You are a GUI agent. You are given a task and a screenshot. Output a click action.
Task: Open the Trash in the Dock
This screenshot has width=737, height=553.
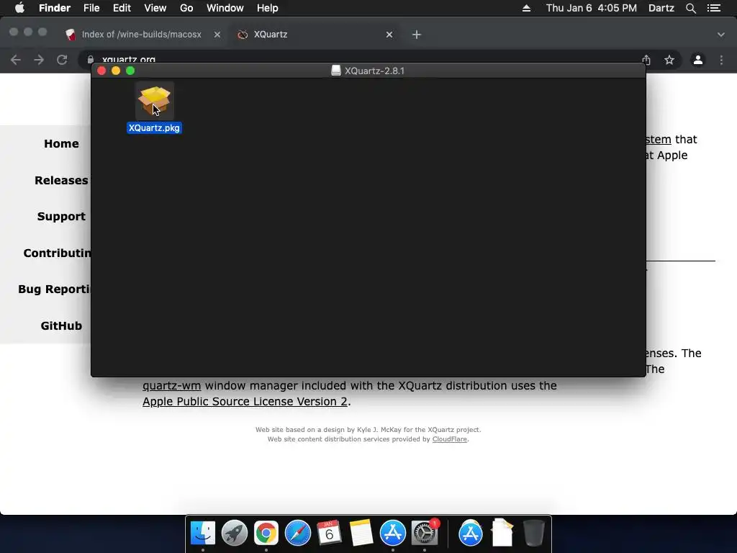point(534,533)
